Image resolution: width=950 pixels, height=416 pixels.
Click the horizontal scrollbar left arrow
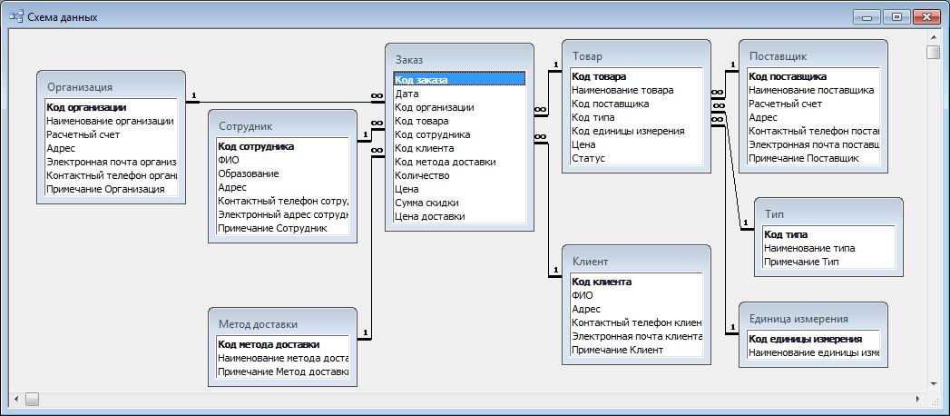(15, 399)
